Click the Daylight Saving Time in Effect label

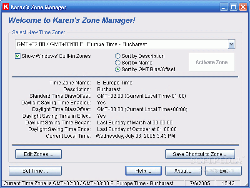tap(57, 116)
